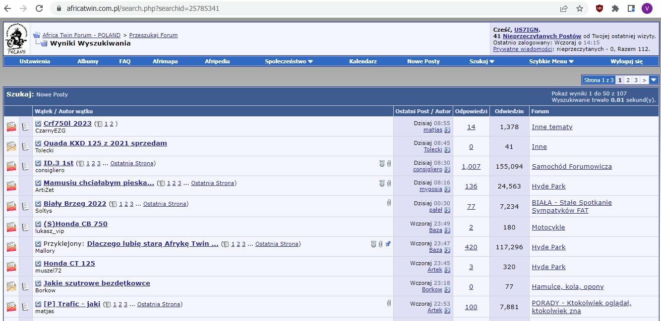Click the uBlock extension icon
Screen dimensions: 661x321
[x=600, y=8]
